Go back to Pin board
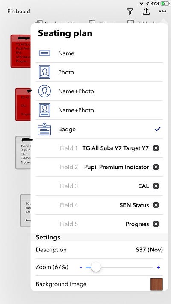The height and width of the screenshot is (304, 171). coord(19,11)
